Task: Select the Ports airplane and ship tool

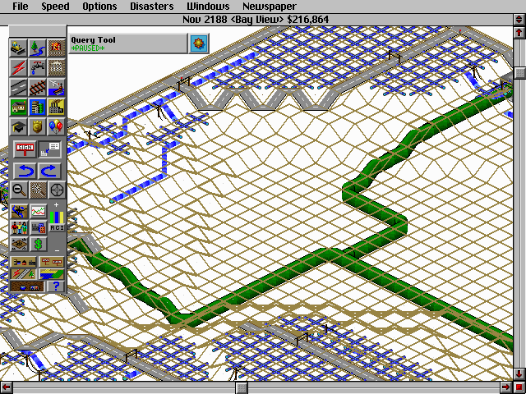Action: (x=57, y=88)
